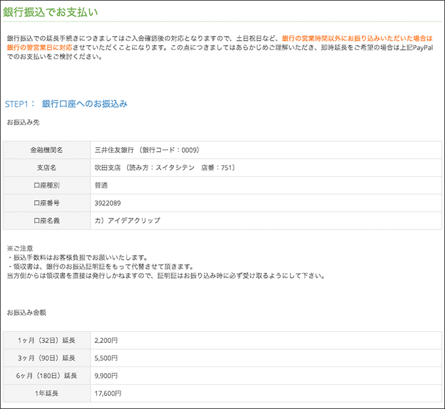Click the お振込み先 label
445x409 pixels.
click(x=24, y=122)
